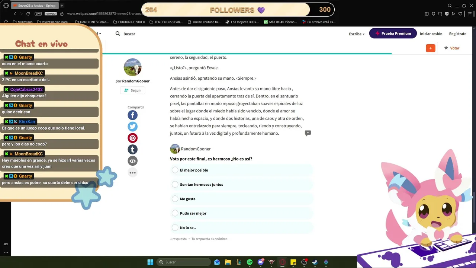Reload the Wattpad page
476x268 pixels.
click(28, 14)
